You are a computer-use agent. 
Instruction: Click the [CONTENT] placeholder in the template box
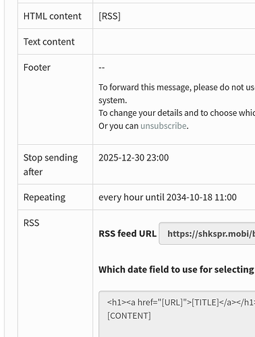click(129, 316)
